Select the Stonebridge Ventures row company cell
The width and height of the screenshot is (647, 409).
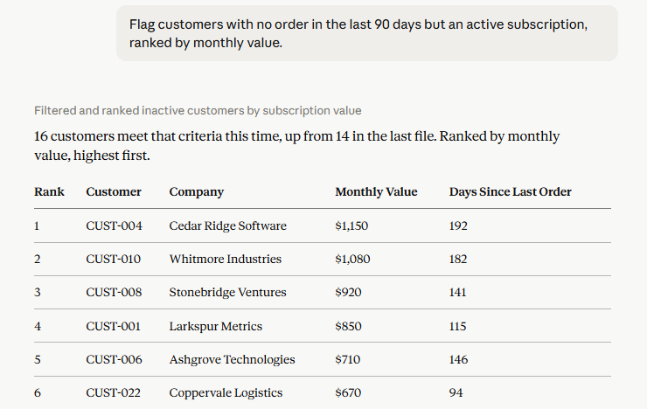(x=228, y=292)
